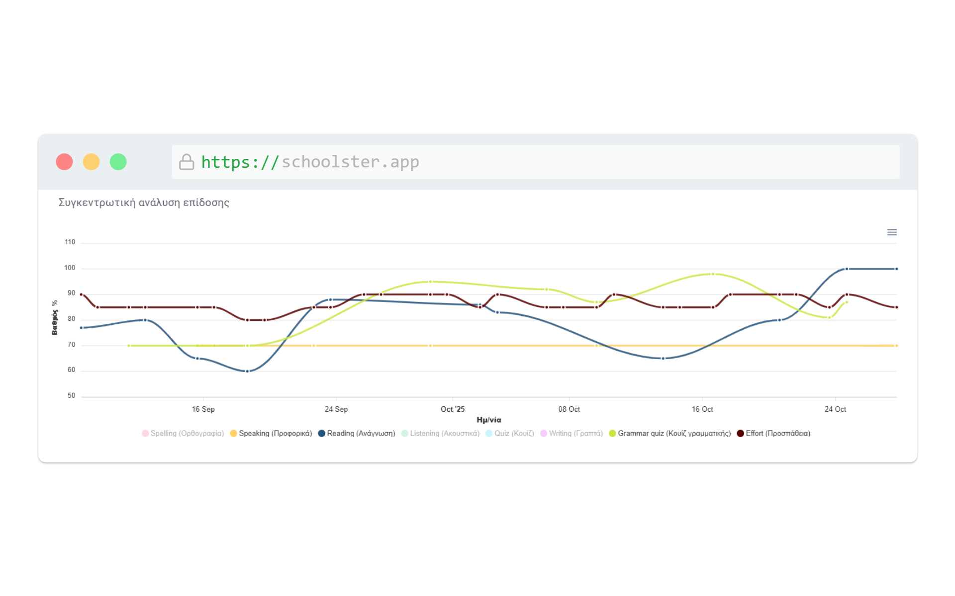Click the Oct '25 axis label
Image resolution: width=955 pixels, height=596 pixels.
pos(453,409)
